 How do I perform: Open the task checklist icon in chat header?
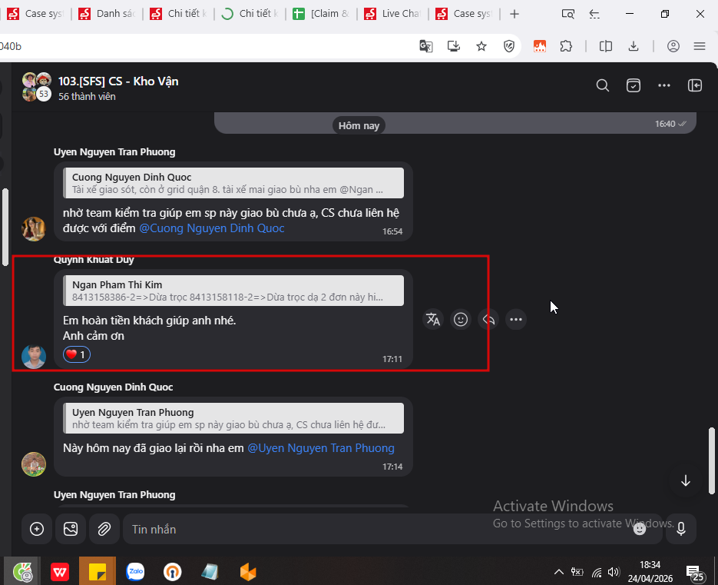click(x=634, y=86)
